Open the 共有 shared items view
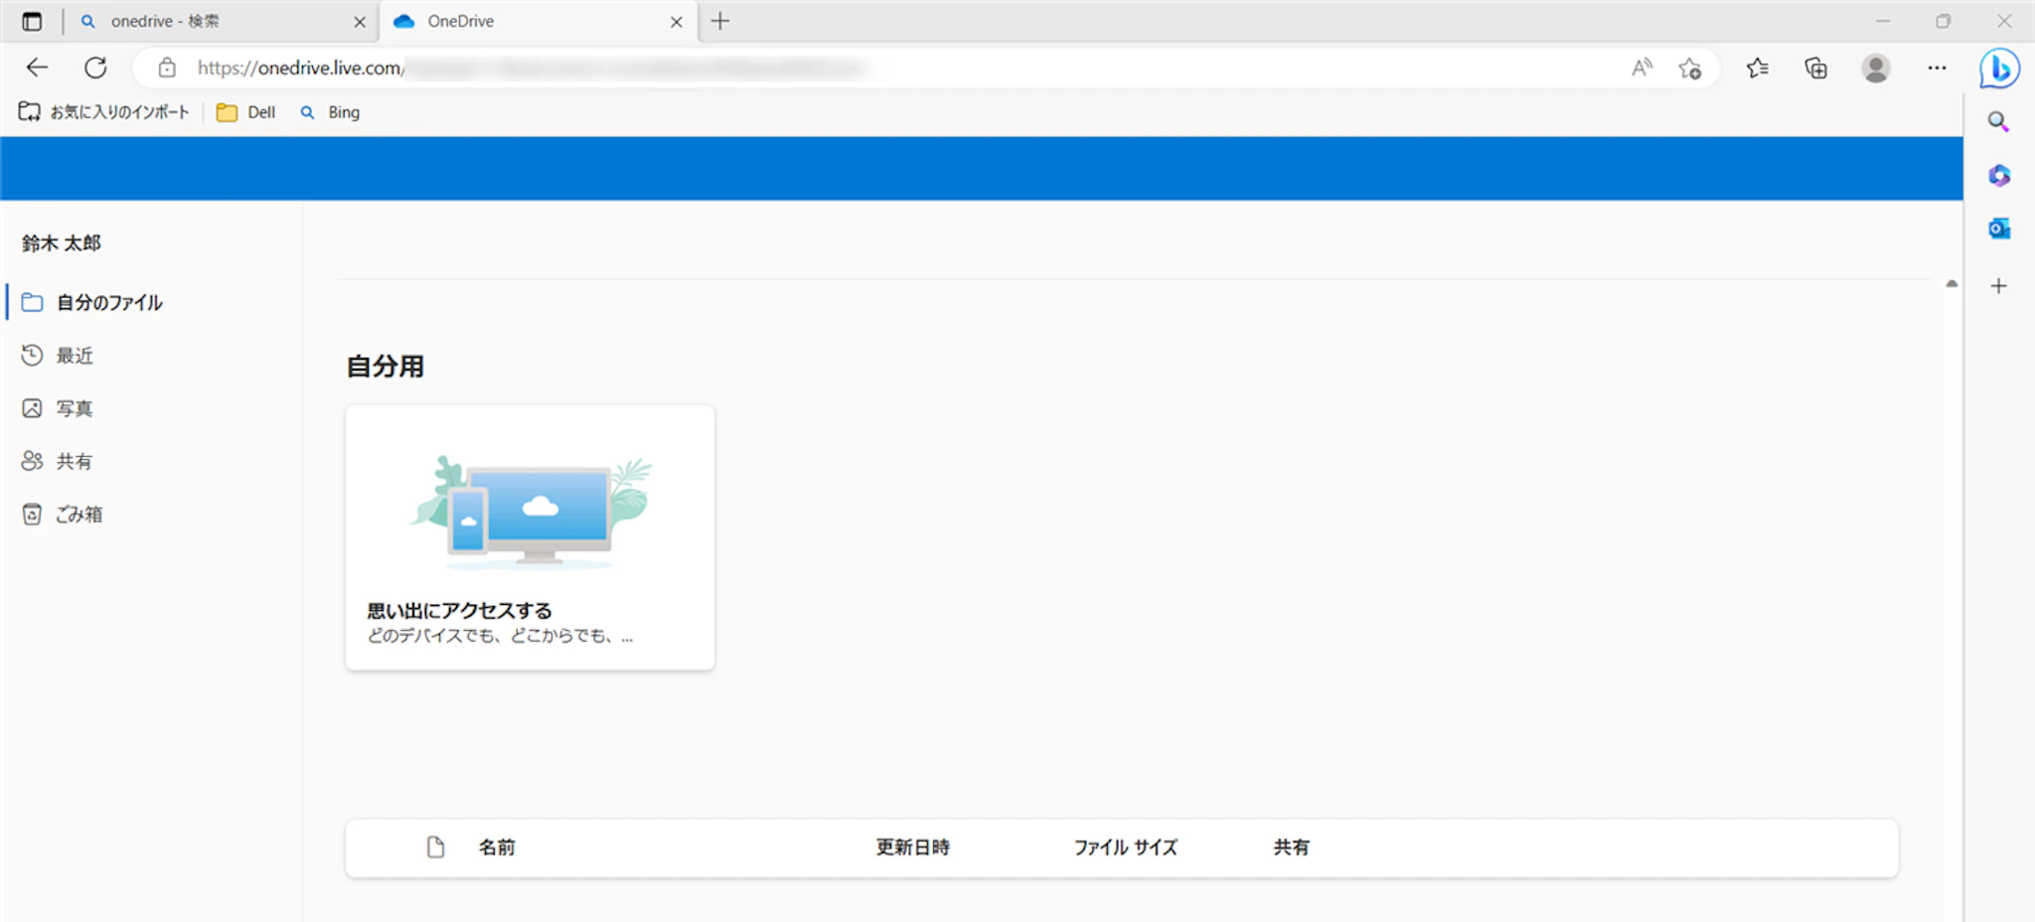Viewport: 2035px width, 922px height. pos(74,461)
